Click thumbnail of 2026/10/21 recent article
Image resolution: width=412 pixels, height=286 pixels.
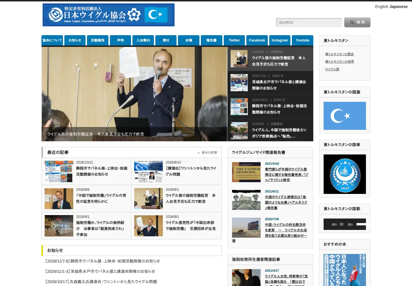(59, 172)
